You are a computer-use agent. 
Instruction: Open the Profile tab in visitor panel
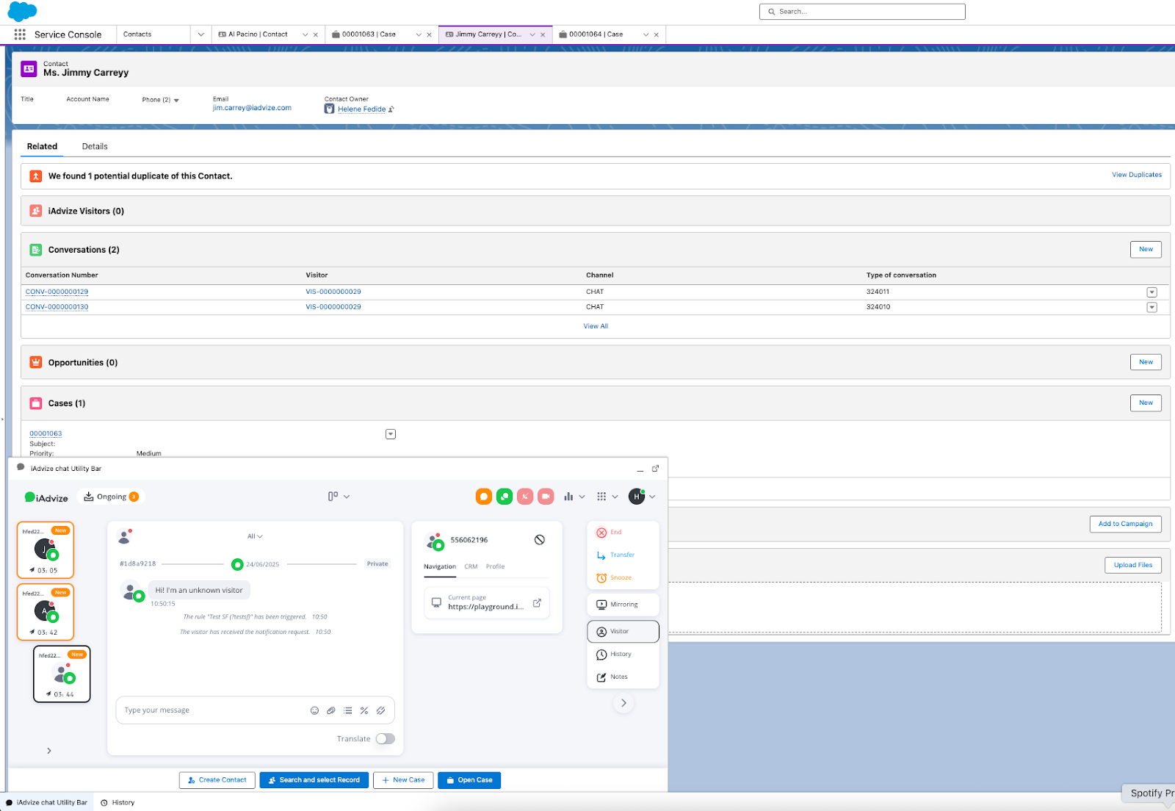coord(495,566)
